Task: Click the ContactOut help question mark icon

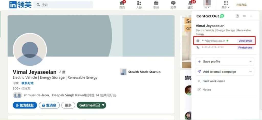Action: pyautogui.click(x=237, y=16)
